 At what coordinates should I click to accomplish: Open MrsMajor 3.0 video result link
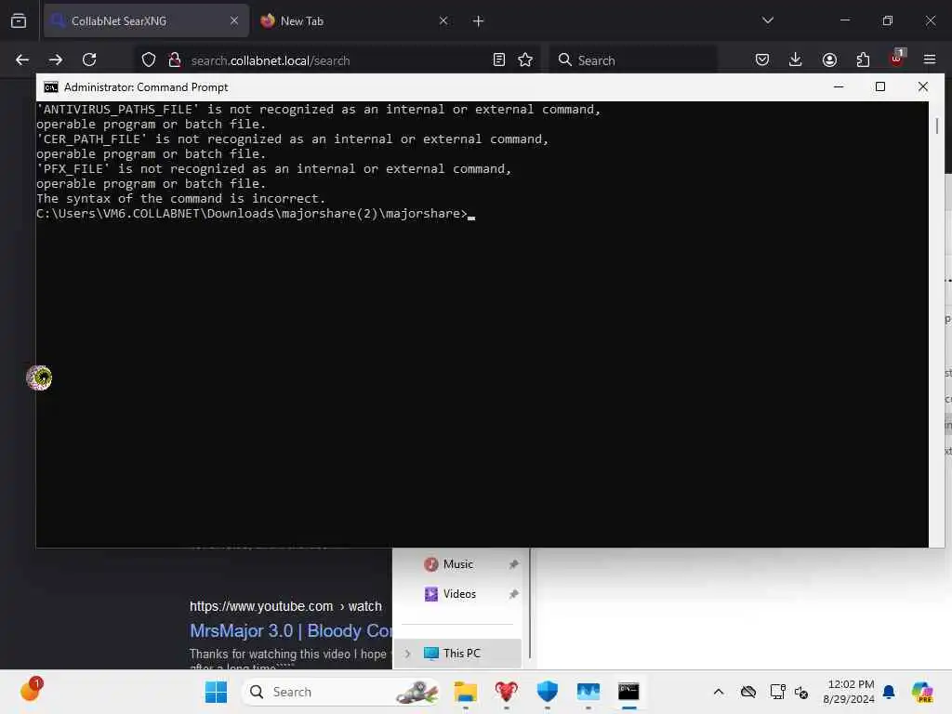291,631
